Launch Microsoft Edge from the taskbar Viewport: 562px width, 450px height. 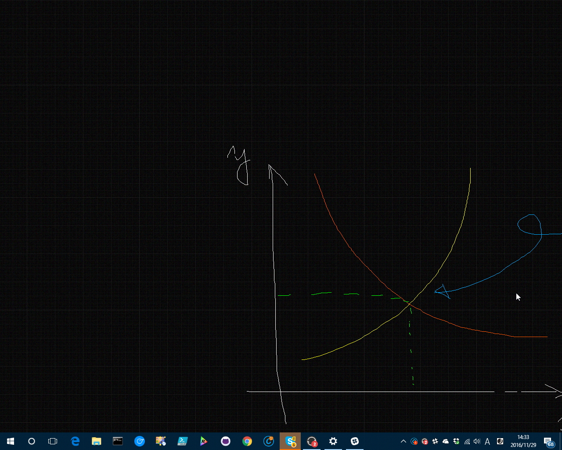[75, 441]
